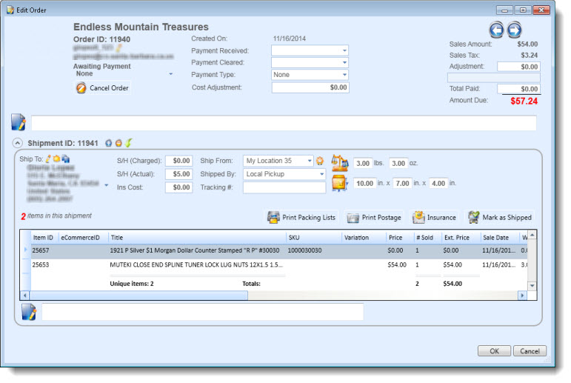Screen dimensions: 571x383
Task: Open the Payment Received date dropdown
Action: 344,50
